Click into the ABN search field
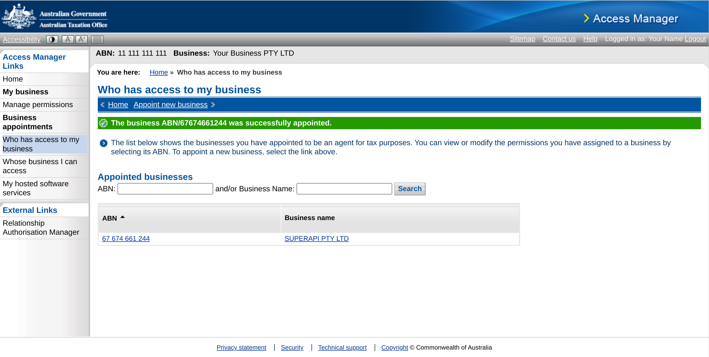Viewport: 709px width, 357px height. coord(165,189)
